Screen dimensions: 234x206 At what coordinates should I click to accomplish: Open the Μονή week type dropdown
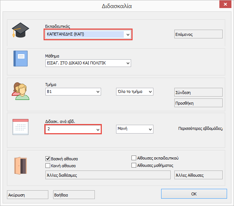tap(150, 129)
